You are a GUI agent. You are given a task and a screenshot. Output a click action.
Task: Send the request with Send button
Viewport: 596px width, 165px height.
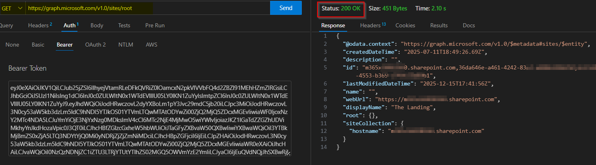tap(286, 8)
